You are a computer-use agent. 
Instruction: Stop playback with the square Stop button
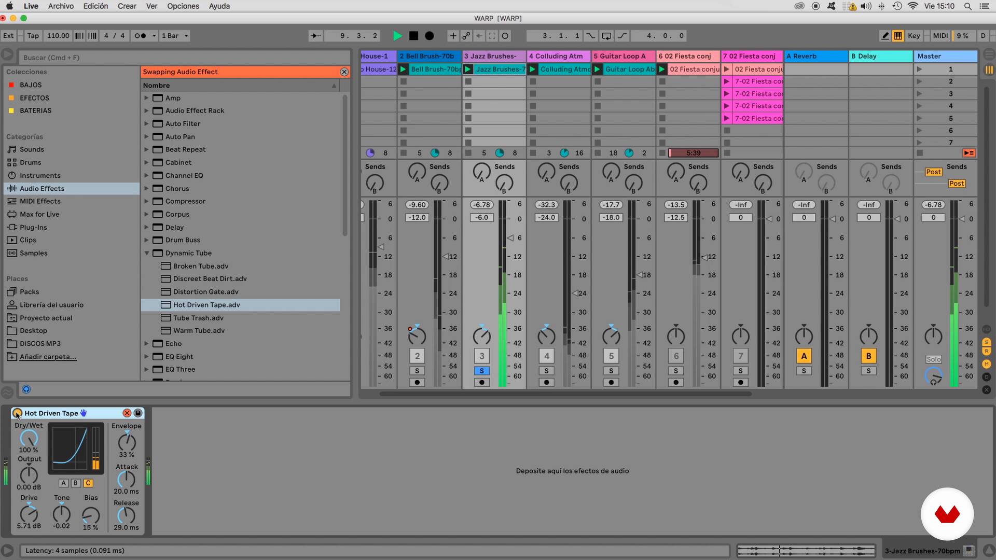(x=413, y=36)
